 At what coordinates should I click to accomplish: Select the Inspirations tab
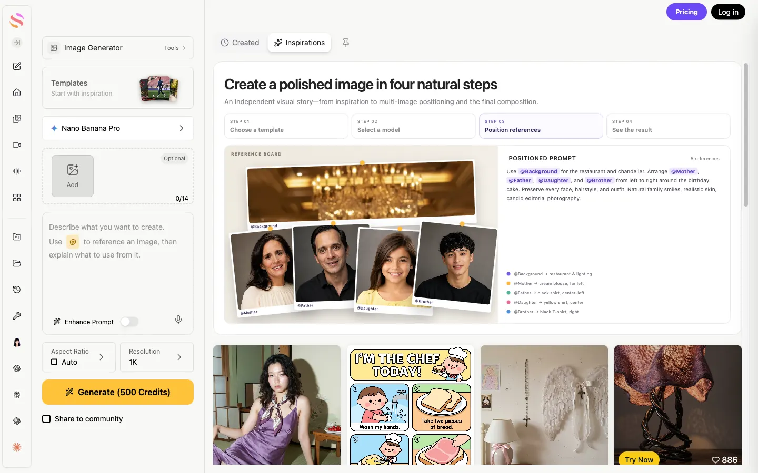tap(300, 43)
